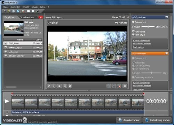174x125 pixels.
Task: Step forward one frame in preview
Action: coord(70,86)
